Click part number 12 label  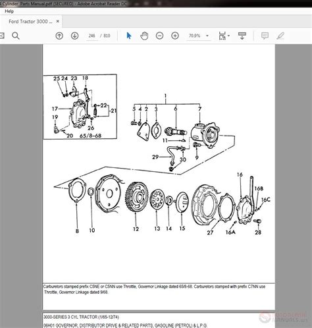coord(136,229)
